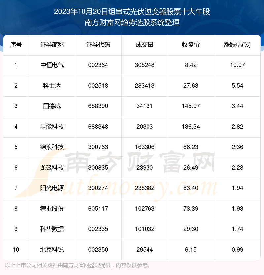Click the 序号 column header
The image size is (264, 275).
16,45
